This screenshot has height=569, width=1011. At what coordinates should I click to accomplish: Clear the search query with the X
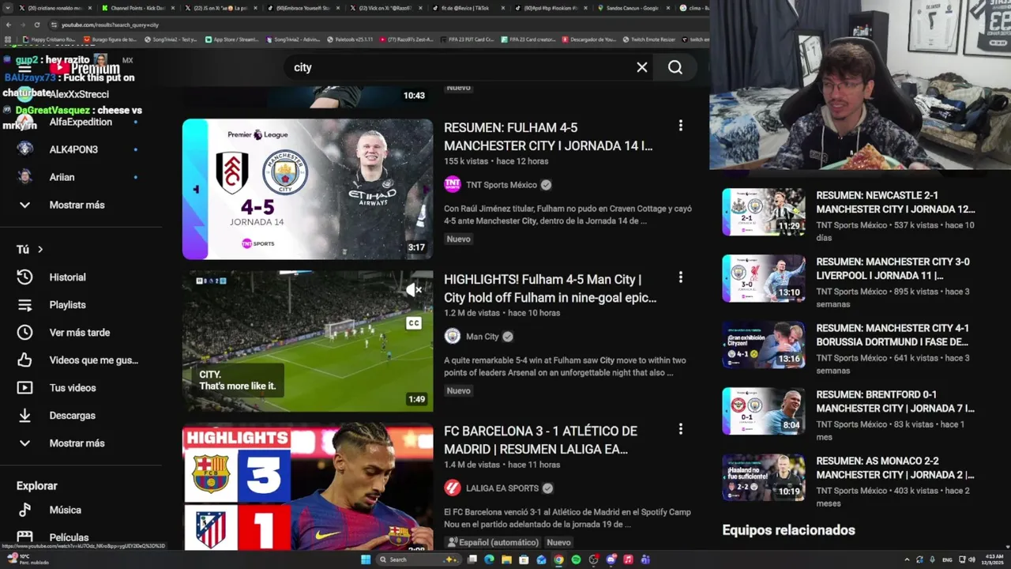tap(642, 67)
